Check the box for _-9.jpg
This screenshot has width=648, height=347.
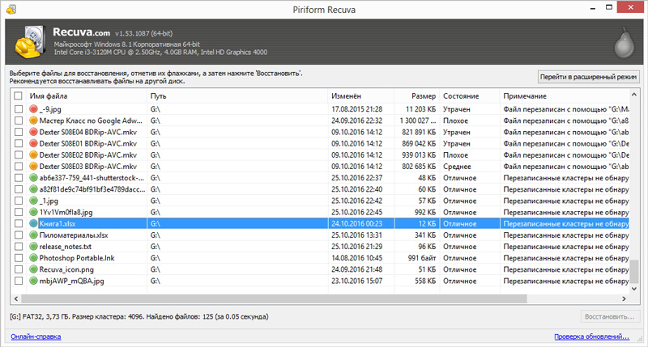click(18, 109)
